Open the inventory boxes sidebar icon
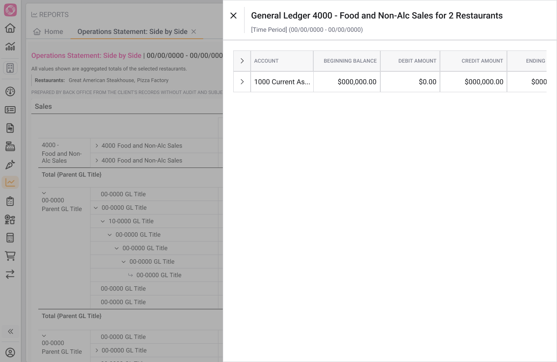Screen dimensions: 557x362 [10, 219]
